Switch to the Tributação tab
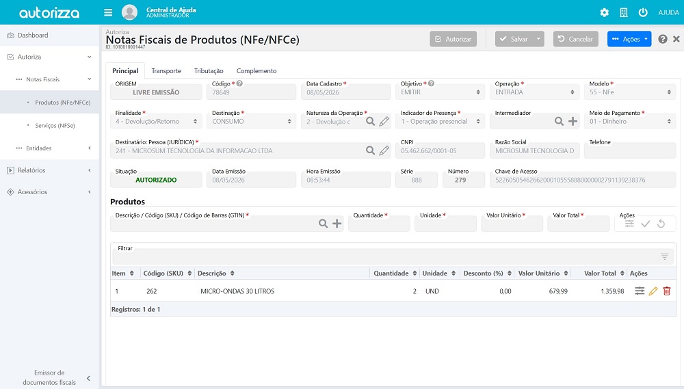684x389 pixels. coord(209,70)
